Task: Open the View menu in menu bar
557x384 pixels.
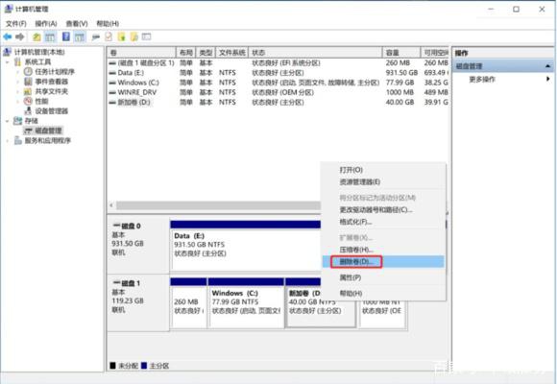Action: click(x=77, y=23)
